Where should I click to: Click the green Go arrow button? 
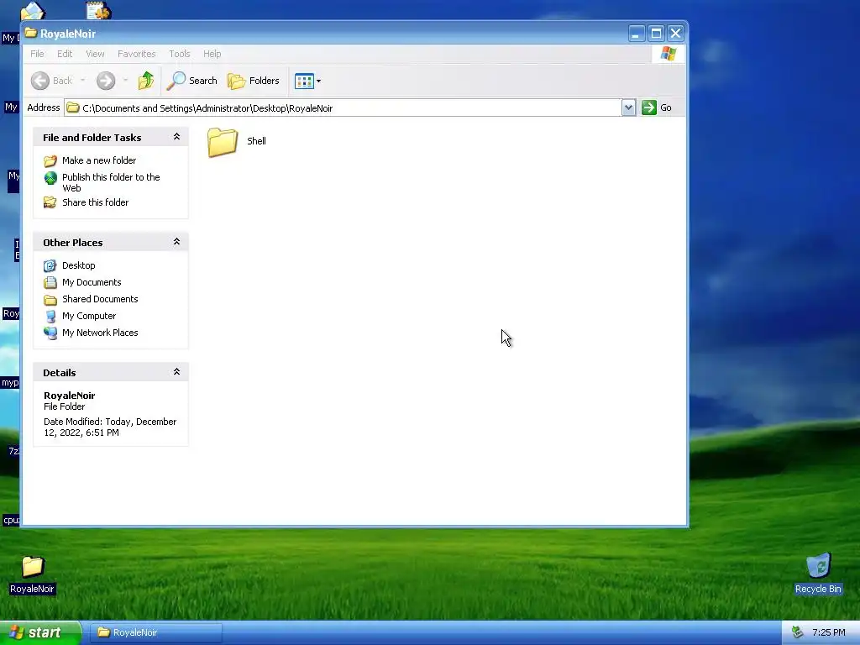click(x=649, y=107)
